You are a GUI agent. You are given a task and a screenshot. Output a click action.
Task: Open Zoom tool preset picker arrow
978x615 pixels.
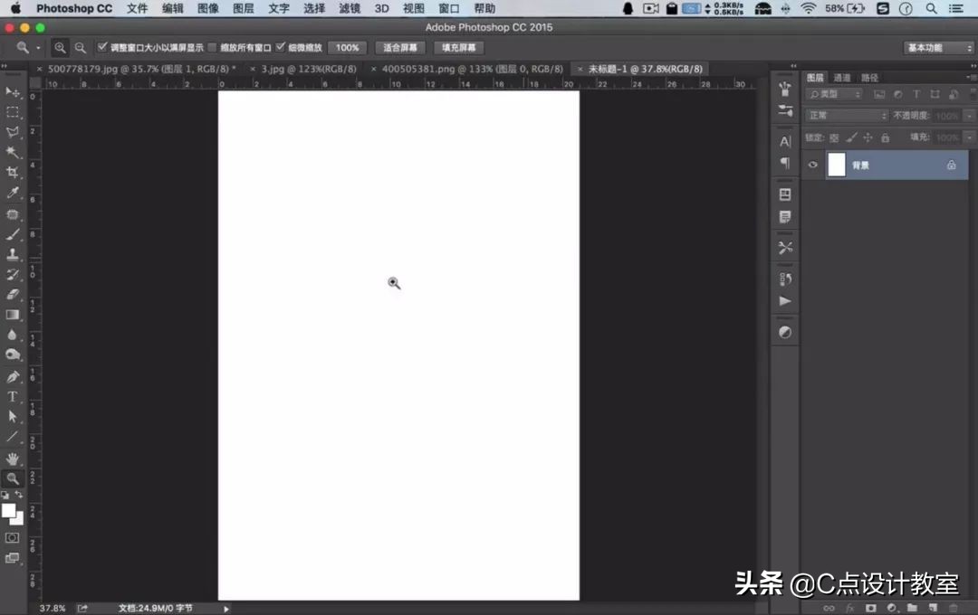pos(38,48)
